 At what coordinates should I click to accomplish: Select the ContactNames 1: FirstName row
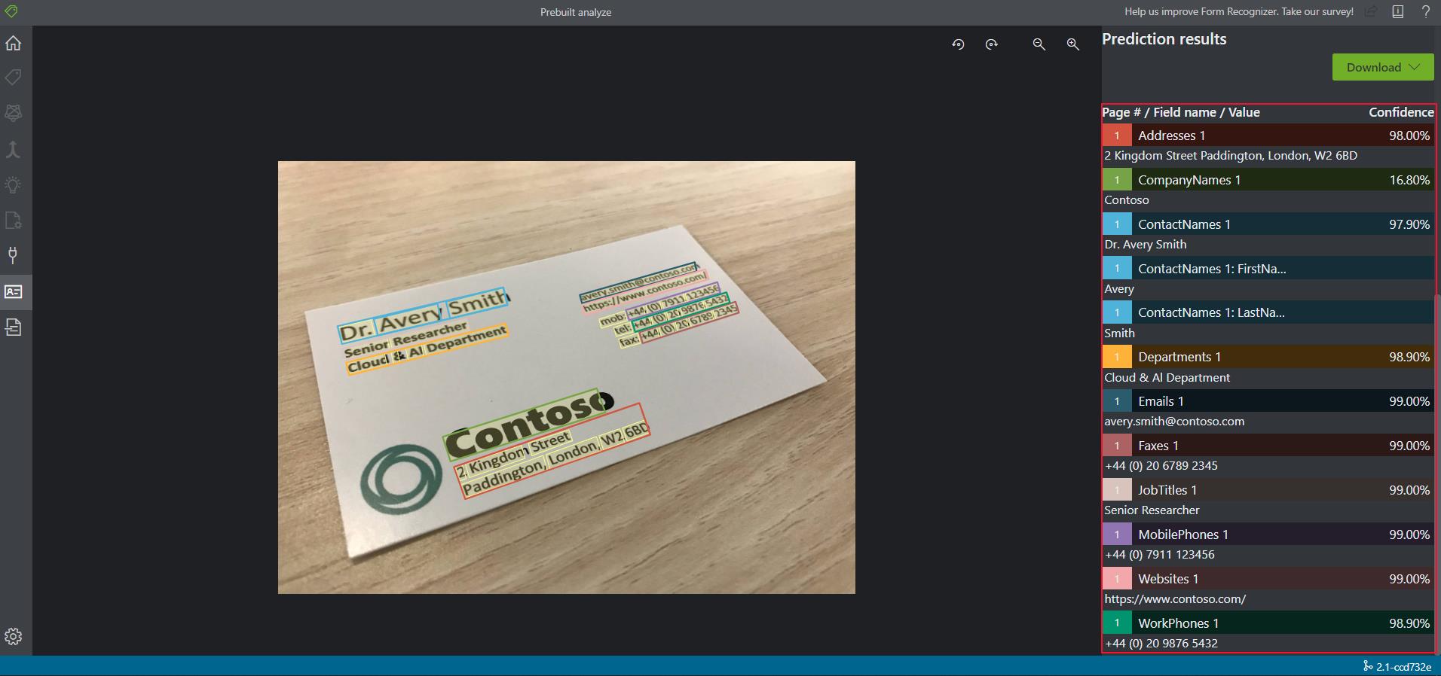coord(1268,269)
